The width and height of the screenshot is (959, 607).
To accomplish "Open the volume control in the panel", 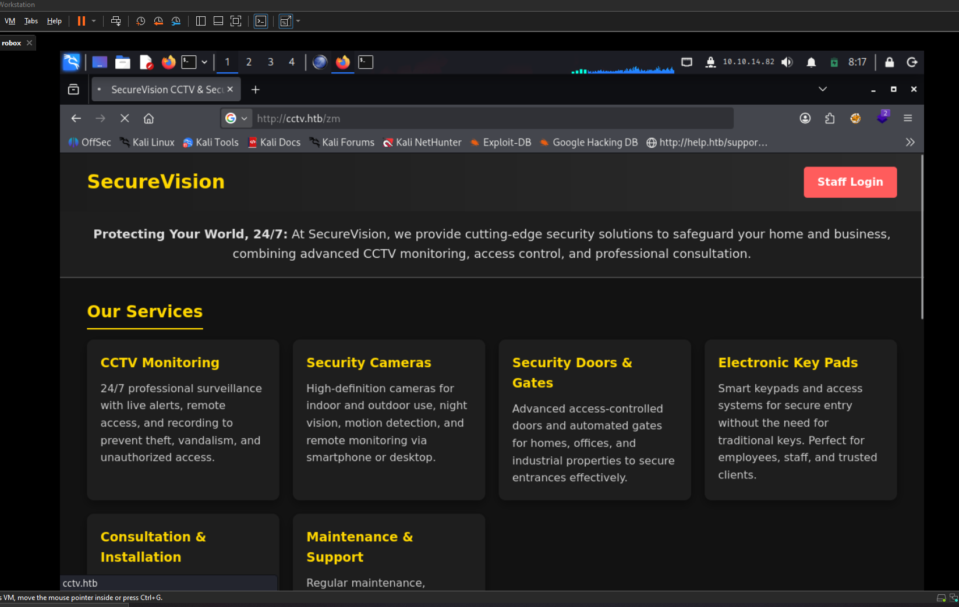I will (787, 62).
